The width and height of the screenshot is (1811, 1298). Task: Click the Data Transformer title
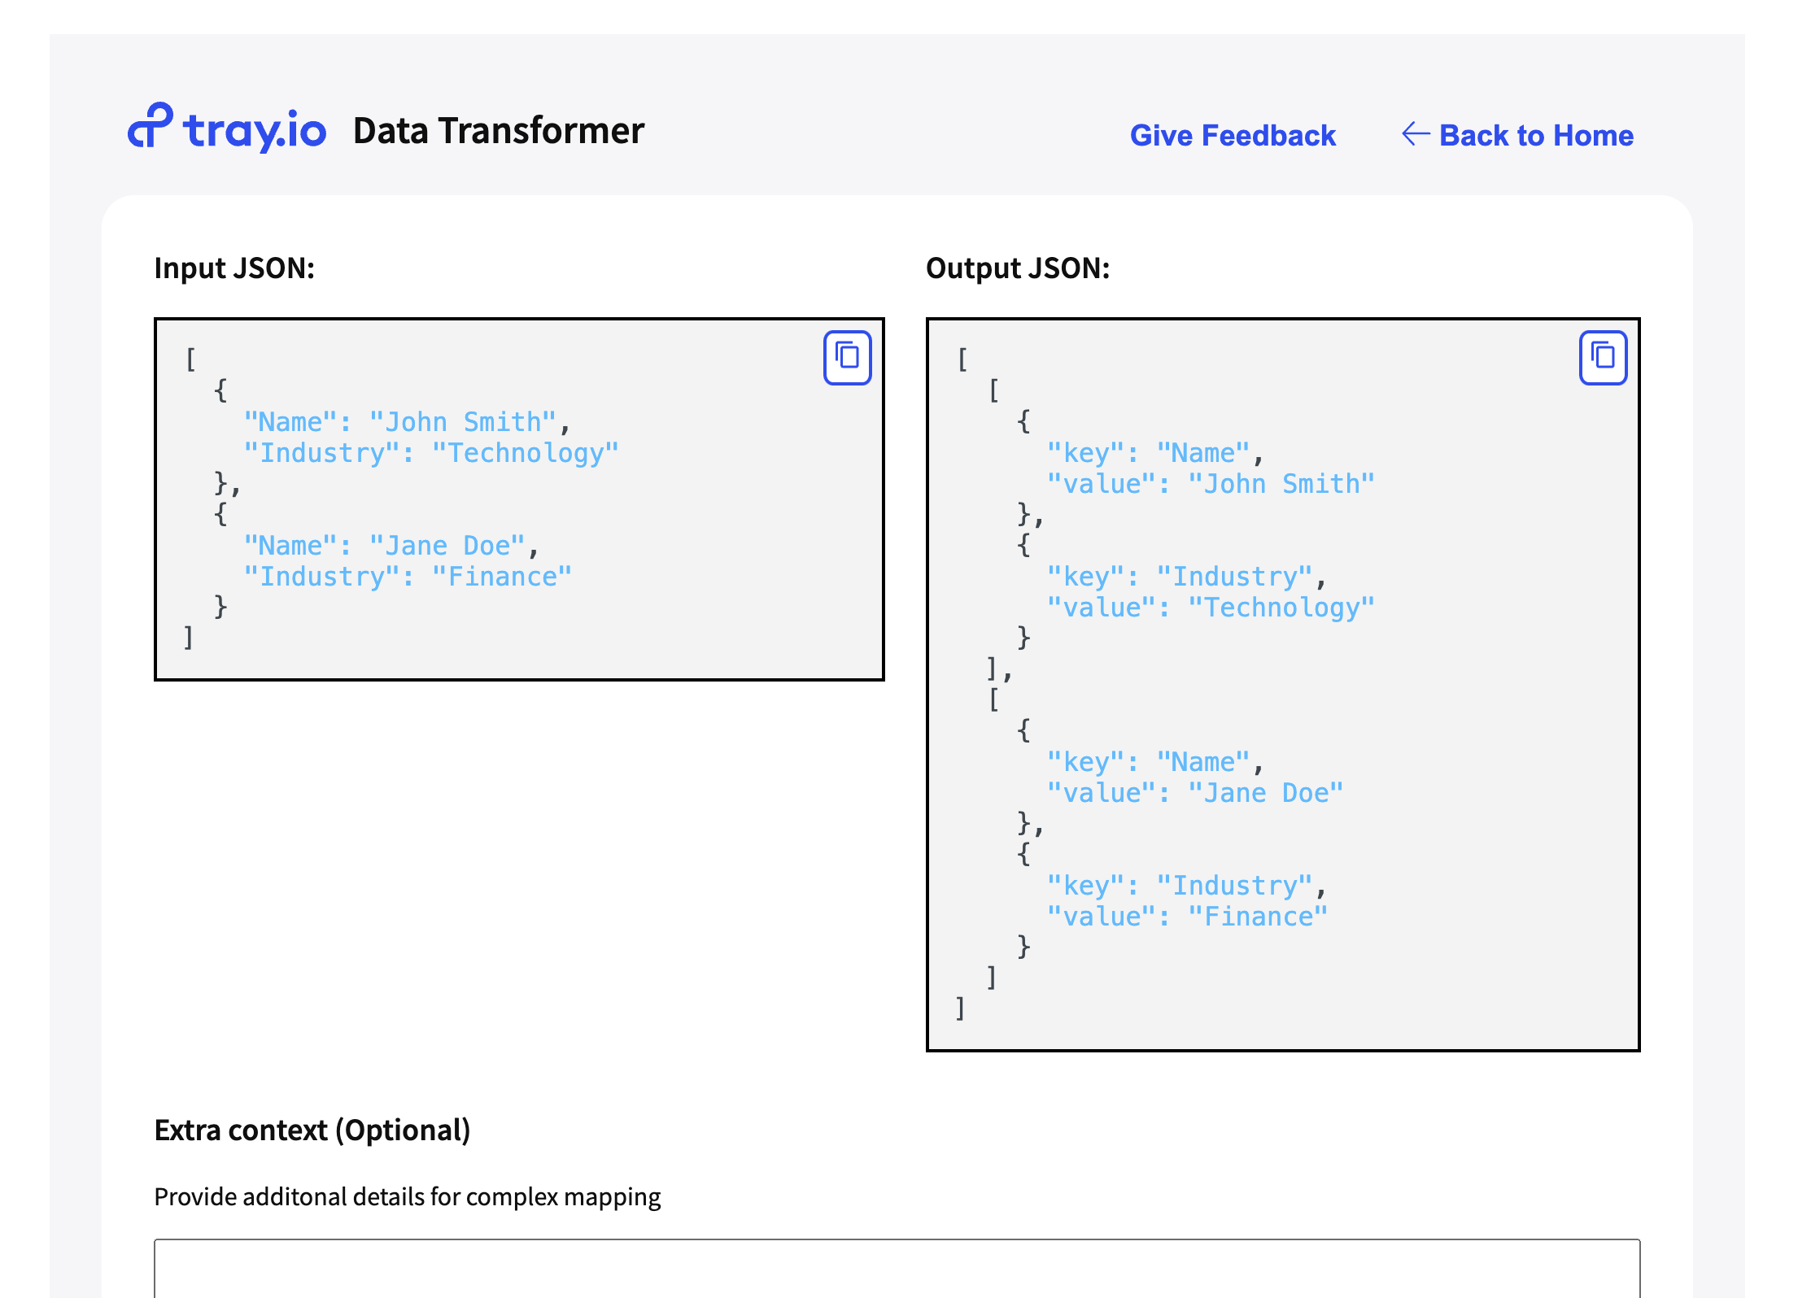[497, 130]
